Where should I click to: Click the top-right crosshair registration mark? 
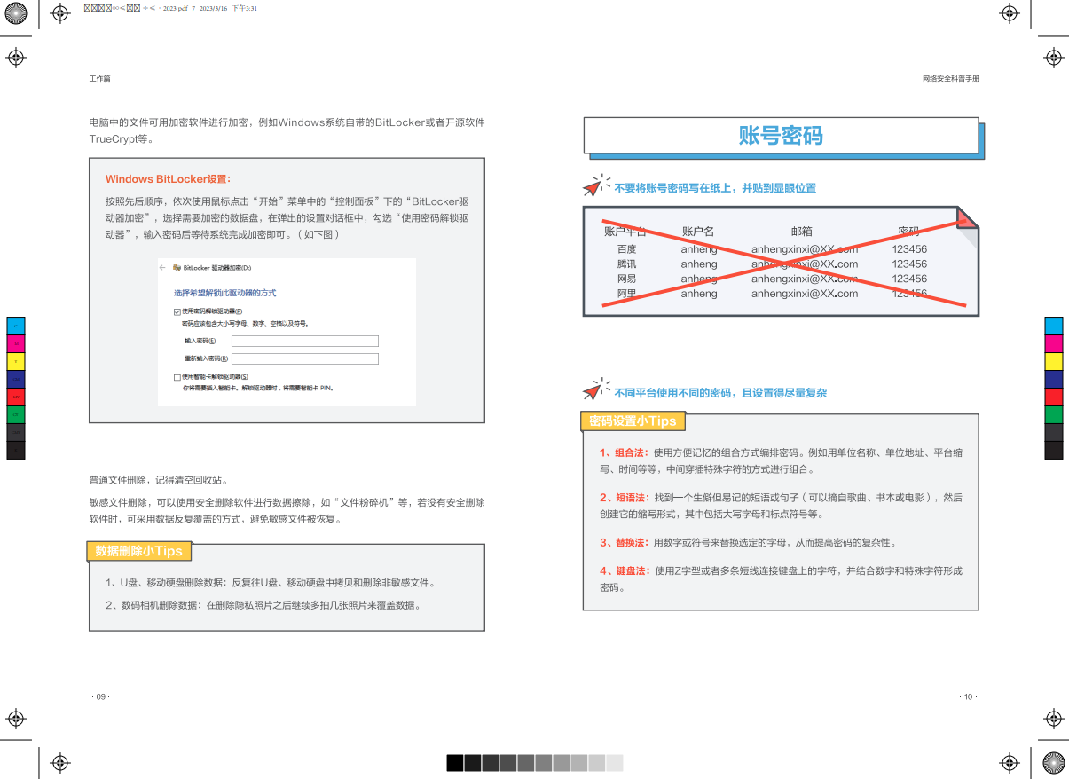click(x=1010, y=15)
